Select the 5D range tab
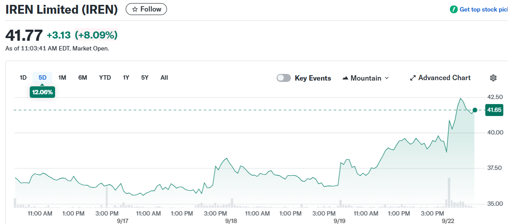 pyautogui.click(x=43, y=77)
